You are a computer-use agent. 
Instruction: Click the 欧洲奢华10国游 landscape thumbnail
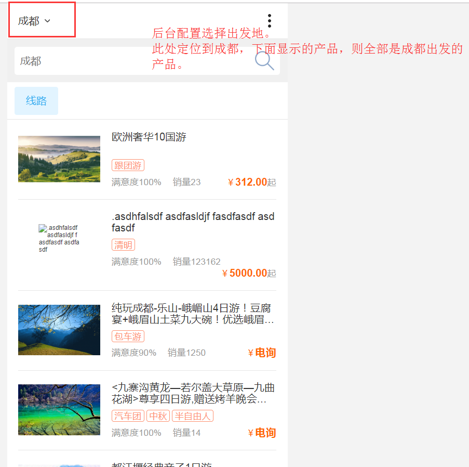tap(59, 159)
